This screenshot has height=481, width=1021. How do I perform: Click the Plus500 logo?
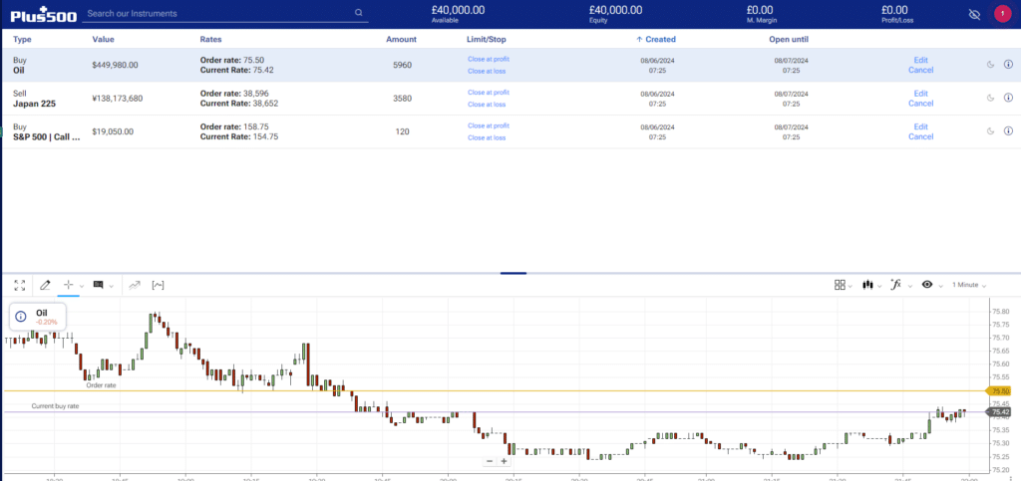[x=43, y=14]
